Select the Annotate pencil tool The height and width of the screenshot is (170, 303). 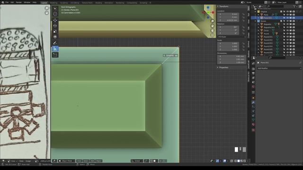coord(55,43)
